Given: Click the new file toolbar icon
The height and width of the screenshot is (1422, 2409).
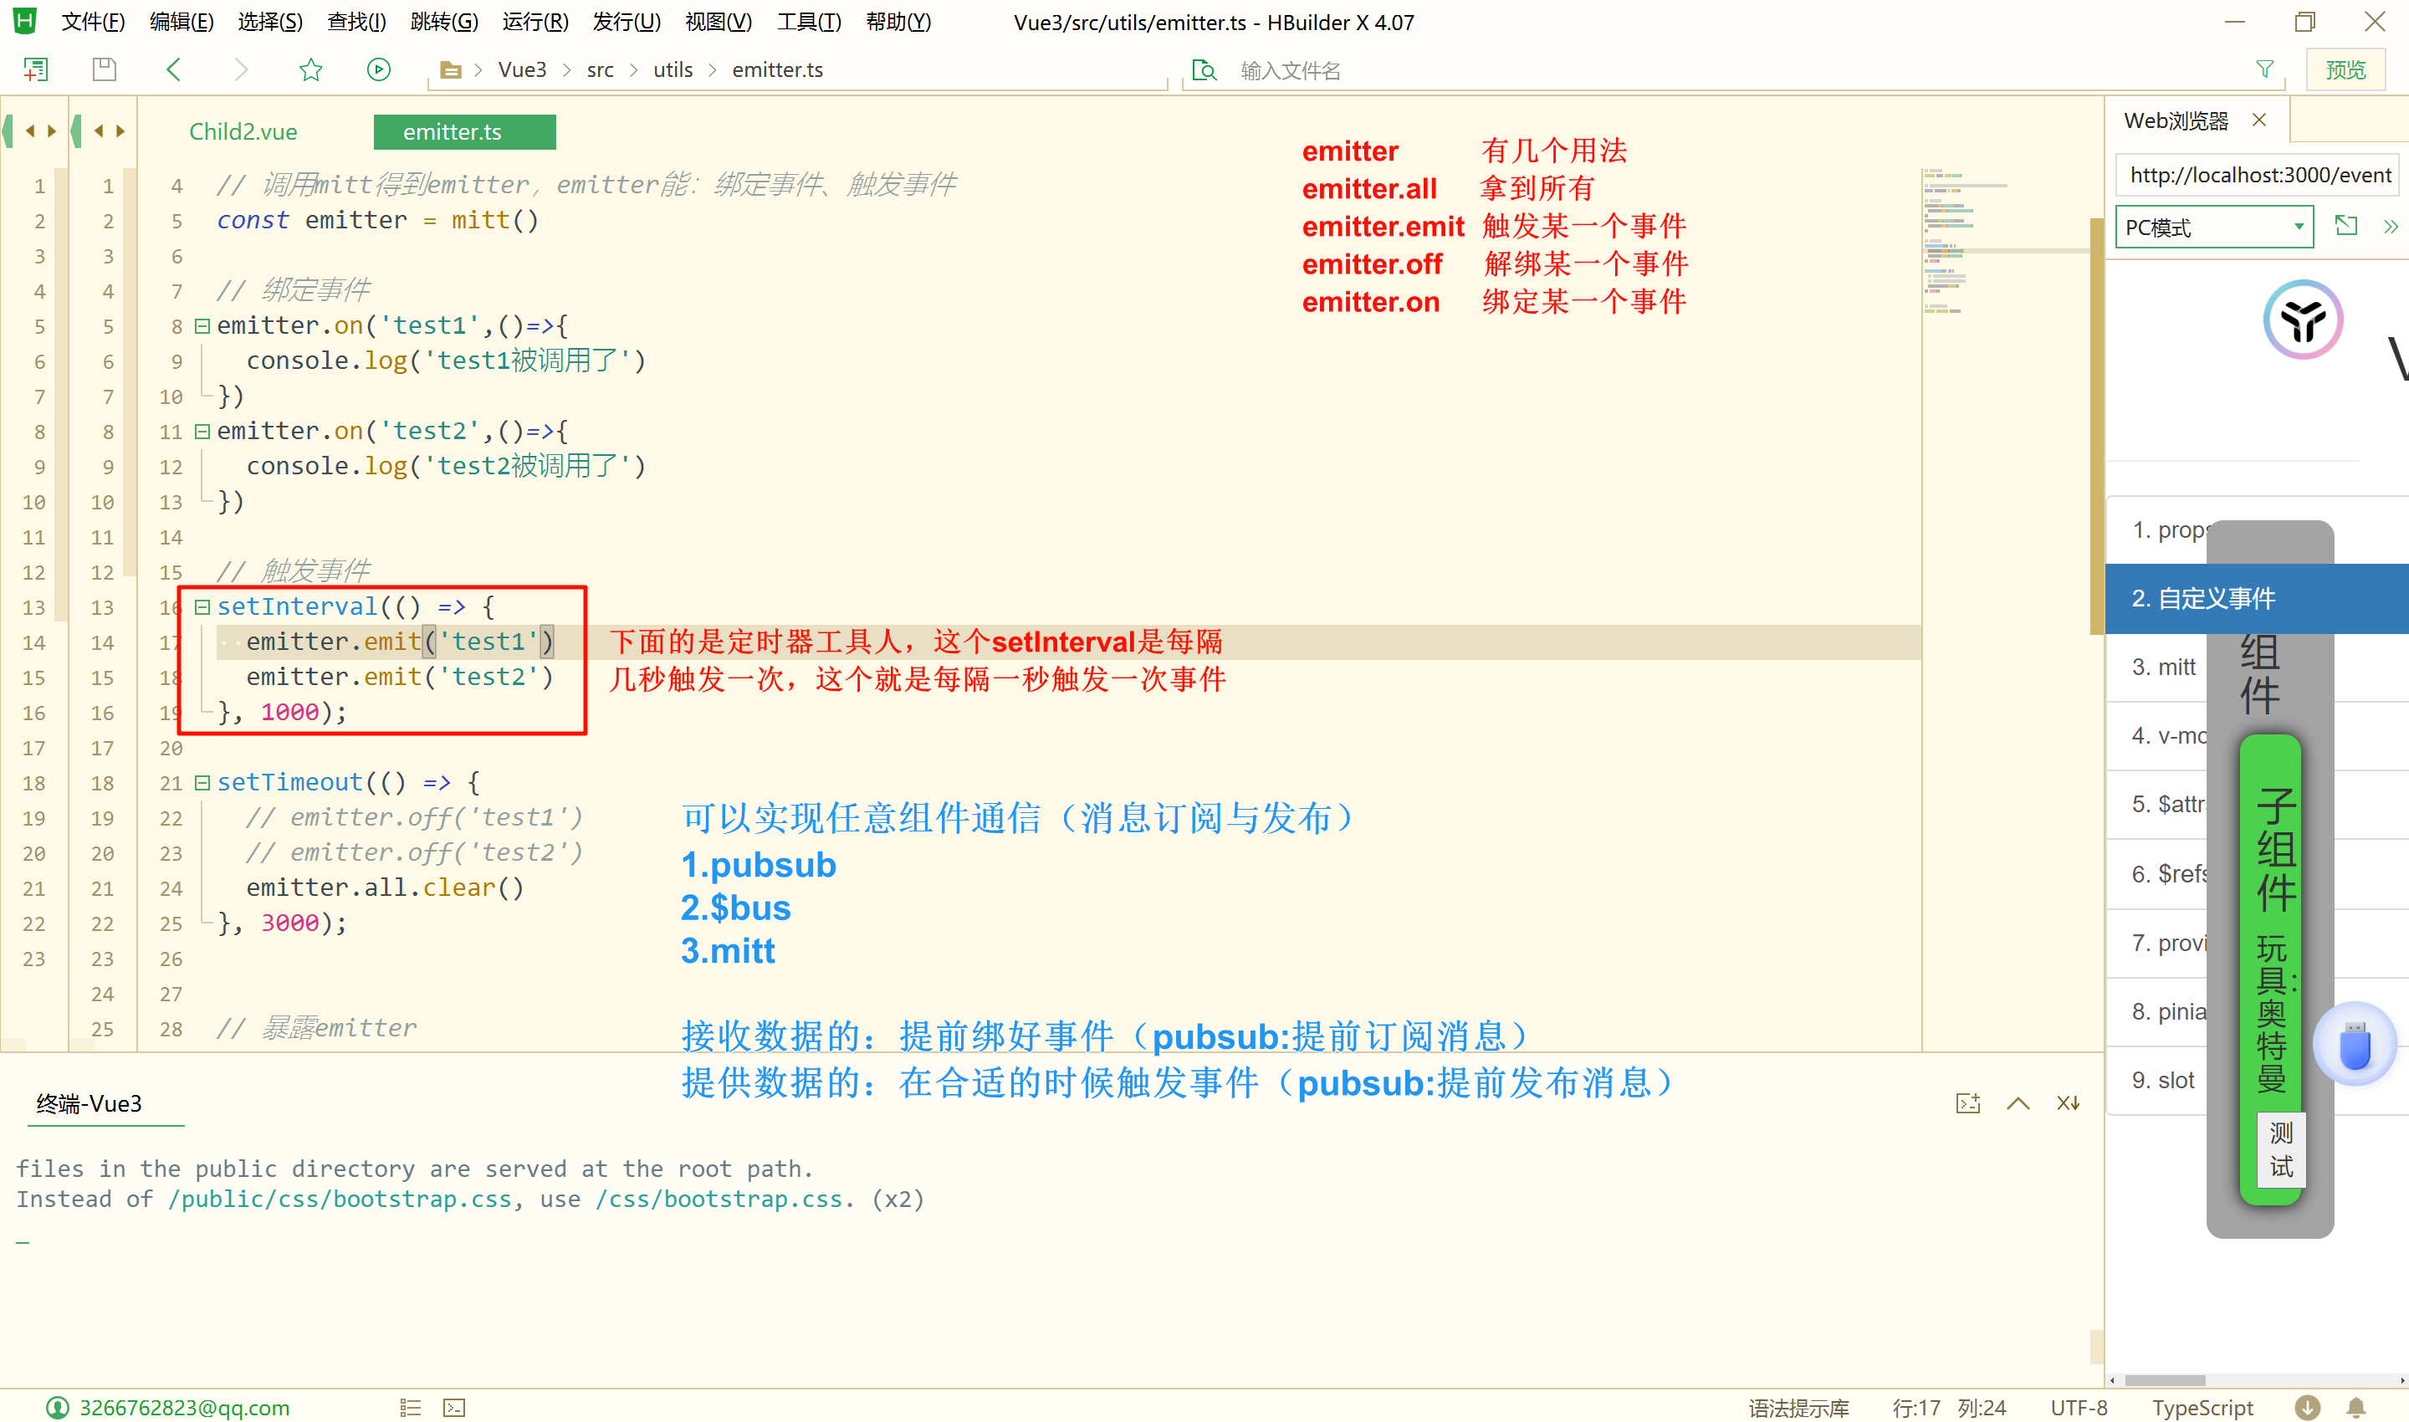Looking at the screenshot, I should pos(35,69).
